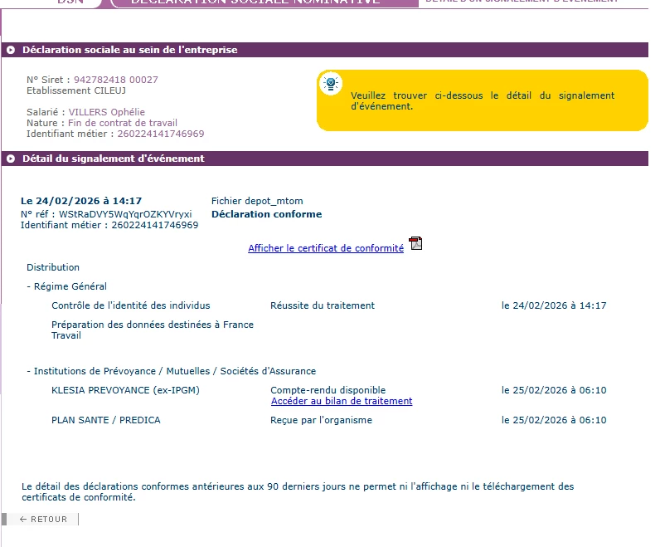Click 'Compte-rendu disponible' status
Screen dimensions: 660x547
[x=328, y=390]
